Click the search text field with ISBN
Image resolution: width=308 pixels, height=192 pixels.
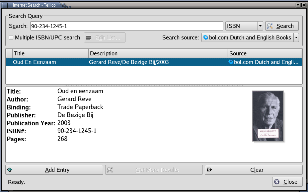click(127, 26)
